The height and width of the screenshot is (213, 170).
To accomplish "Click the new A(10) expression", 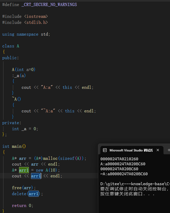I will tap(47, 170).
